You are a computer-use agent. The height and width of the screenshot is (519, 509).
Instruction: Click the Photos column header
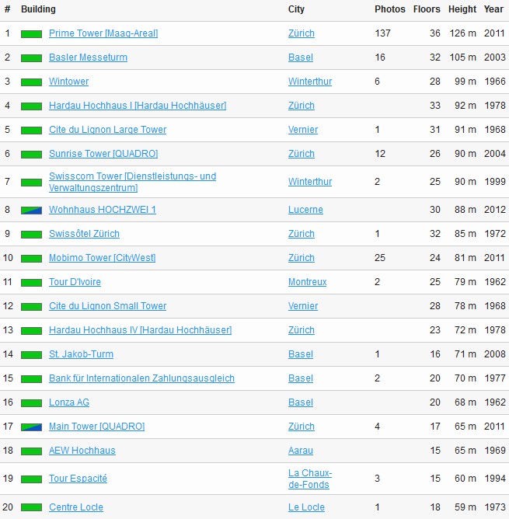click(390, 9)
